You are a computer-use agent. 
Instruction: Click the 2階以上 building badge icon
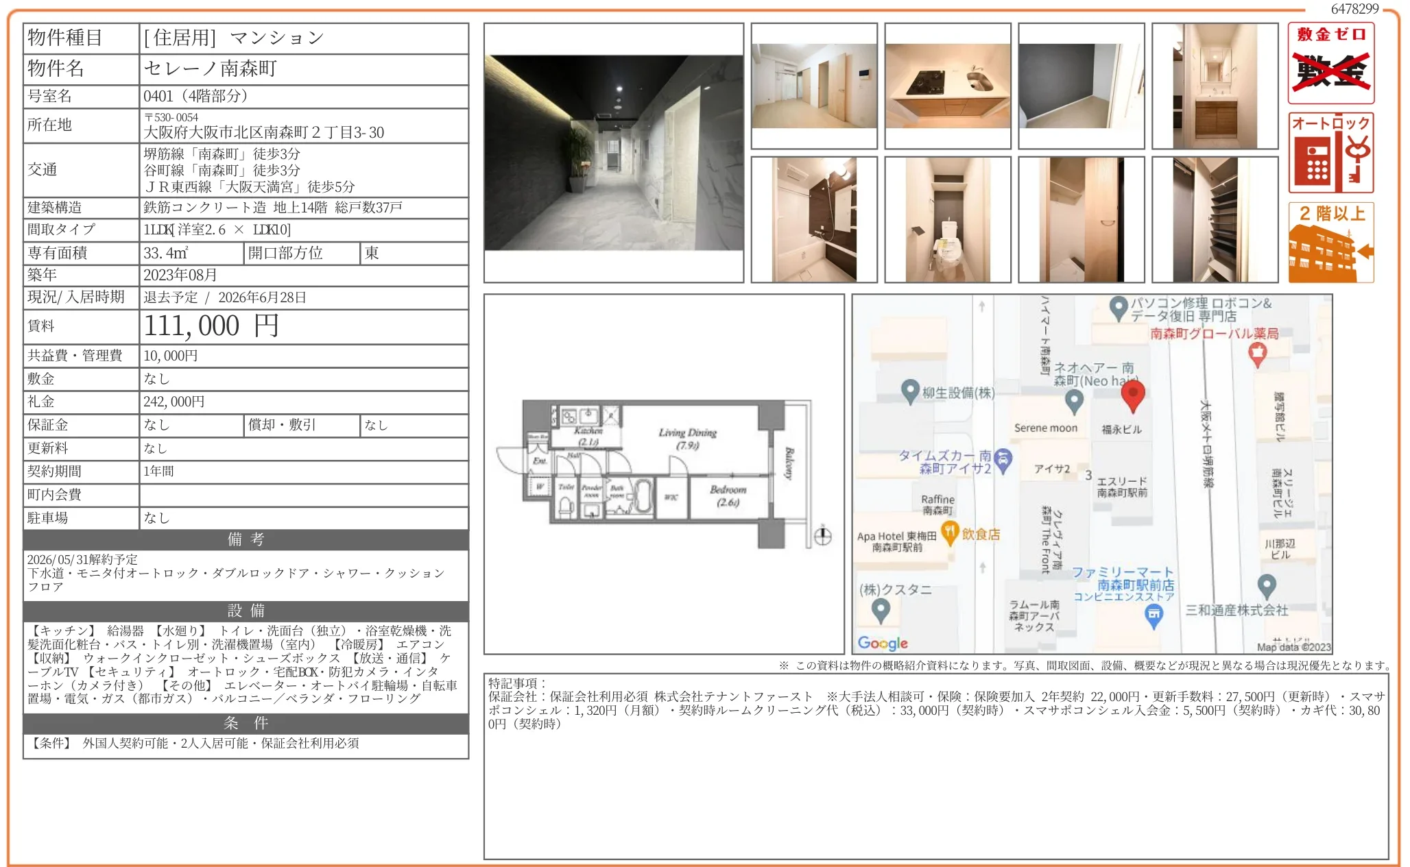[1330, 243]
